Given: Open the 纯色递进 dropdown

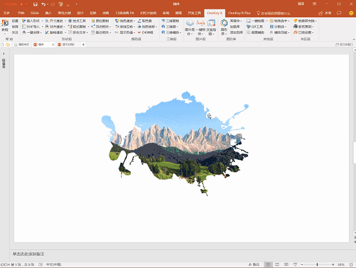Looking at the screenshot, I should coord(134,21).
